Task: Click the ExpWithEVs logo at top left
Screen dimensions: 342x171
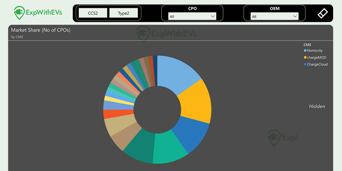Action: [x=38, y=13]
